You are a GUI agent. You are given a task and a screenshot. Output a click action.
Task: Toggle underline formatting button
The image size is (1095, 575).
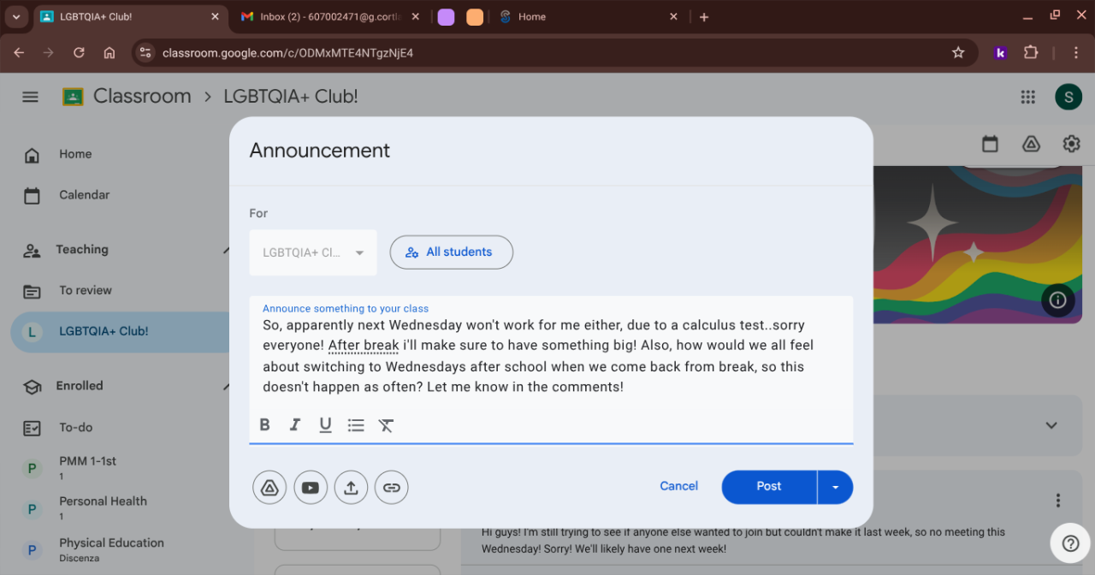click(325, 425)
